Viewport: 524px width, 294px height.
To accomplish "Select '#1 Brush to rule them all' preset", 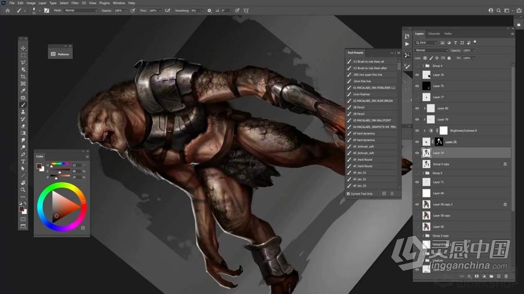I will pyautogui.click(x=372, y=62).
